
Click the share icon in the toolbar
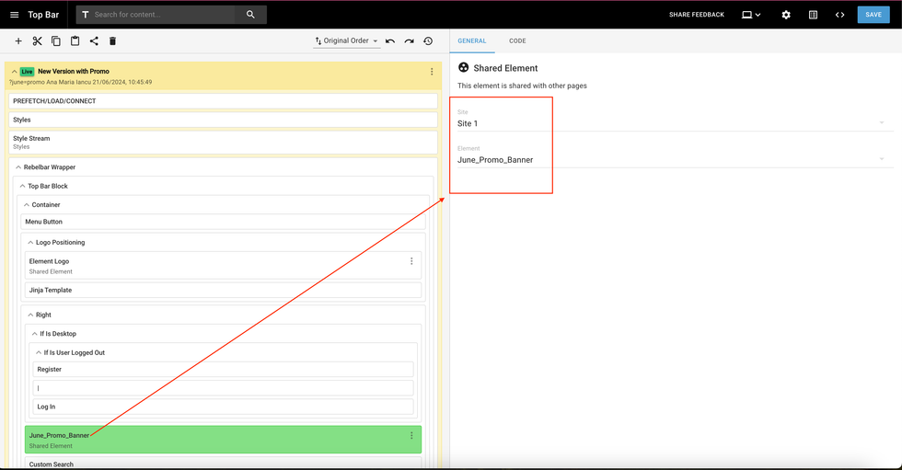tap(94, 41)
